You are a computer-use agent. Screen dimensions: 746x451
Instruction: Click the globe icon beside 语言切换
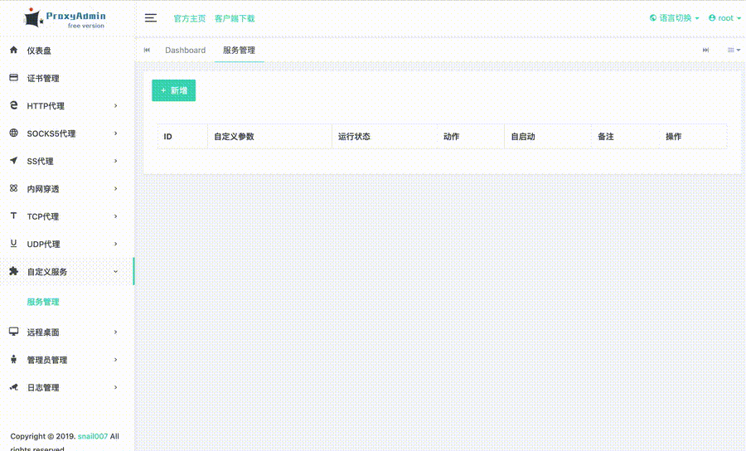tap(653, 17)
